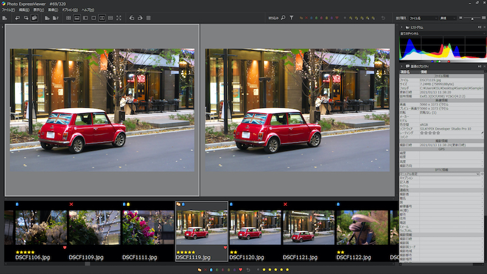
Task: Apply blue label in bottom status bar
Action: [x=211, y=270]
